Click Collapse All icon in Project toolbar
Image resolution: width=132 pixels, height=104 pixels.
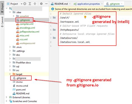tap(35, 4)
